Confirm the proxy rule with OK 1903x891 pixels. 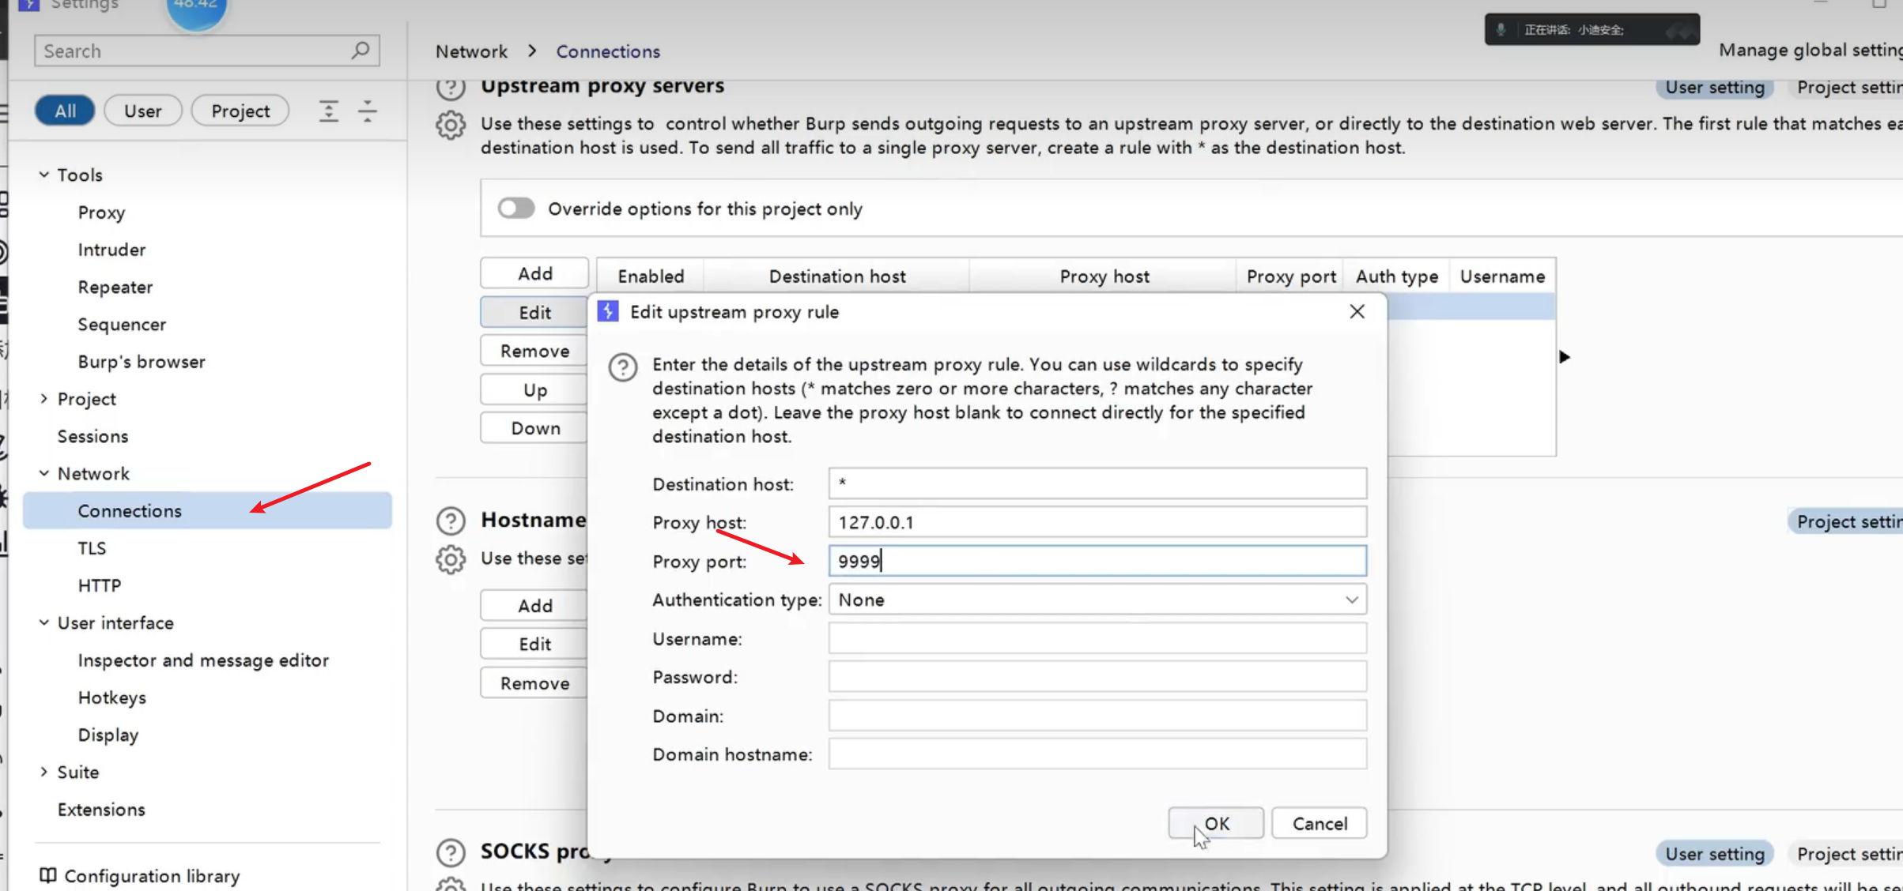(1216, 823)
